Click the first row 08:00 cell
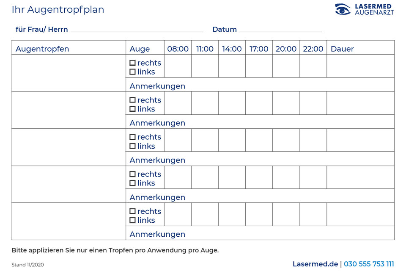This screenshot has height=271, width=406. click(178, 66)
